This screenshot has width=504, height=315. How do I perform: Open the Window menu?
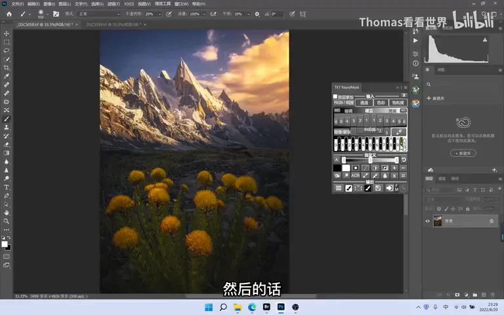(x=181, y=4)
